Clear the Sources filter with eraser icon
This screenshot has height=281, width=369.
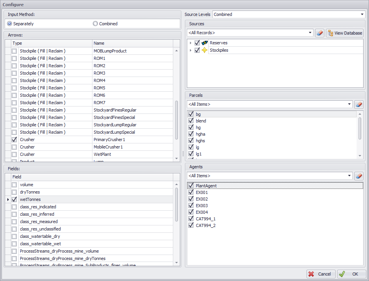(x=320, y=33)
